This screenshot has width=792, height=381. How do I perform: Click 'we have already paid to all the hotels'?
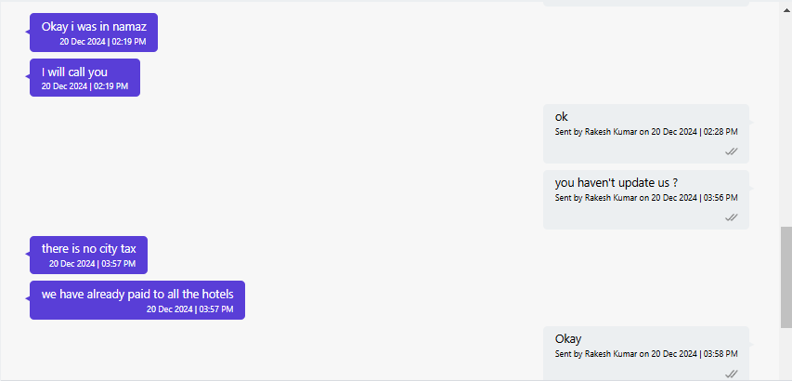pyautogui.click(x=137, y=294)
